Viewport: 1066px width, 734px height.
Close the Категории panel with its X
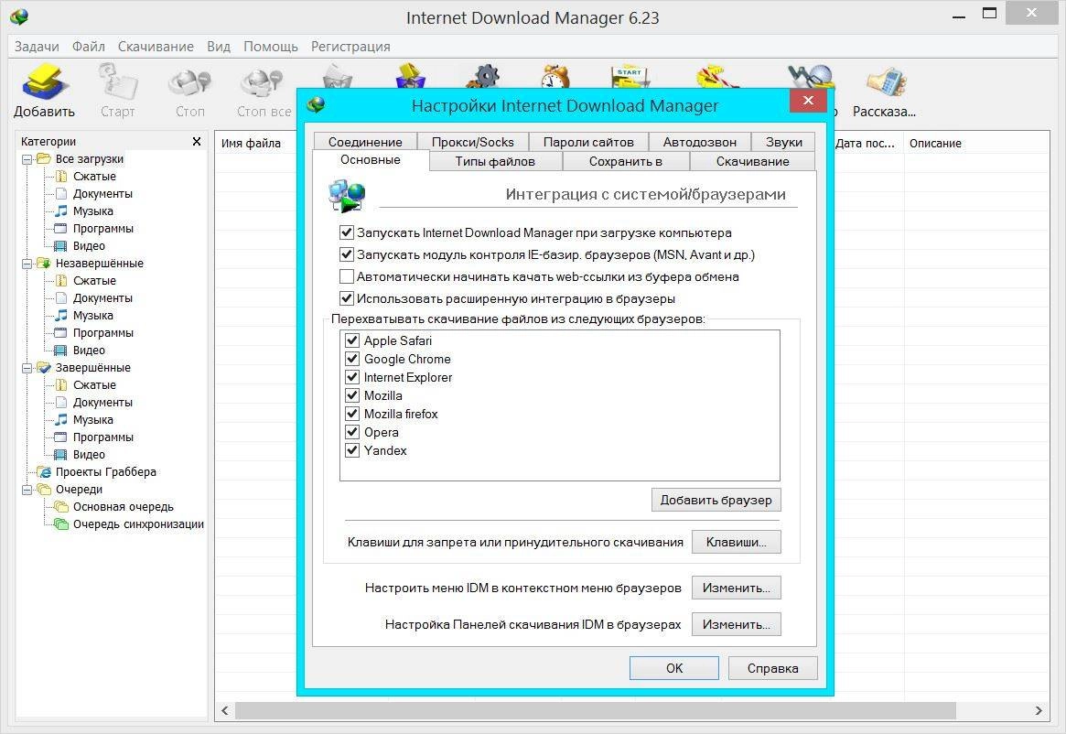(x=197, y=142)
